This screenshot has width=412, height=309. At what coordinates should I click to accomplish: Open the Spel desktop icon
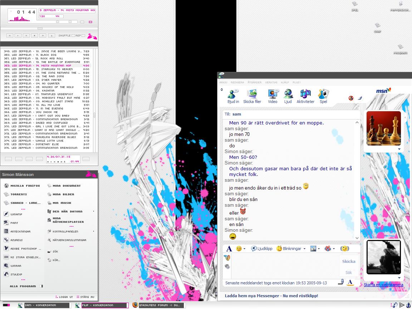pos(355,6)
